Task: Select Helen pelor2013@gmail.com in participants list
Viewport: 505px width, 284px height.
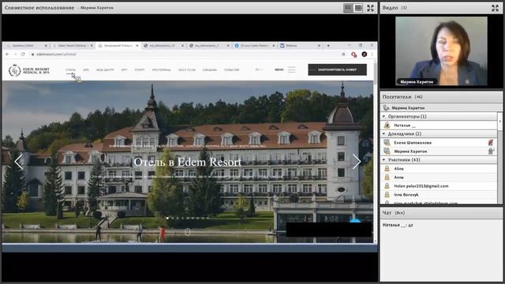Action: coord(440,186)
